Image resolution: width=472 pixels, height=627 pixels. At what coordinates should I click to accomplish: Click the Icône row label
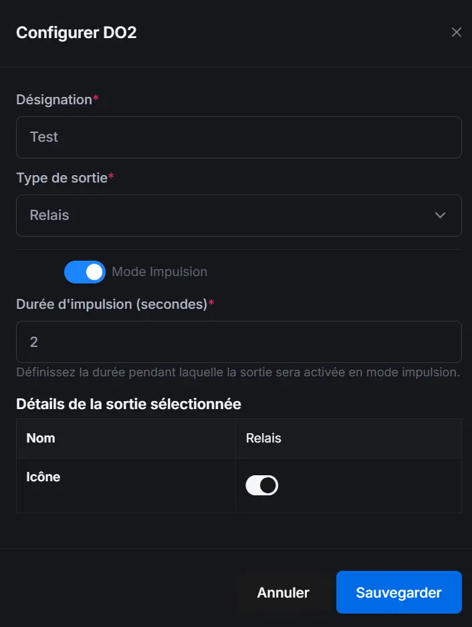[41, 477]
